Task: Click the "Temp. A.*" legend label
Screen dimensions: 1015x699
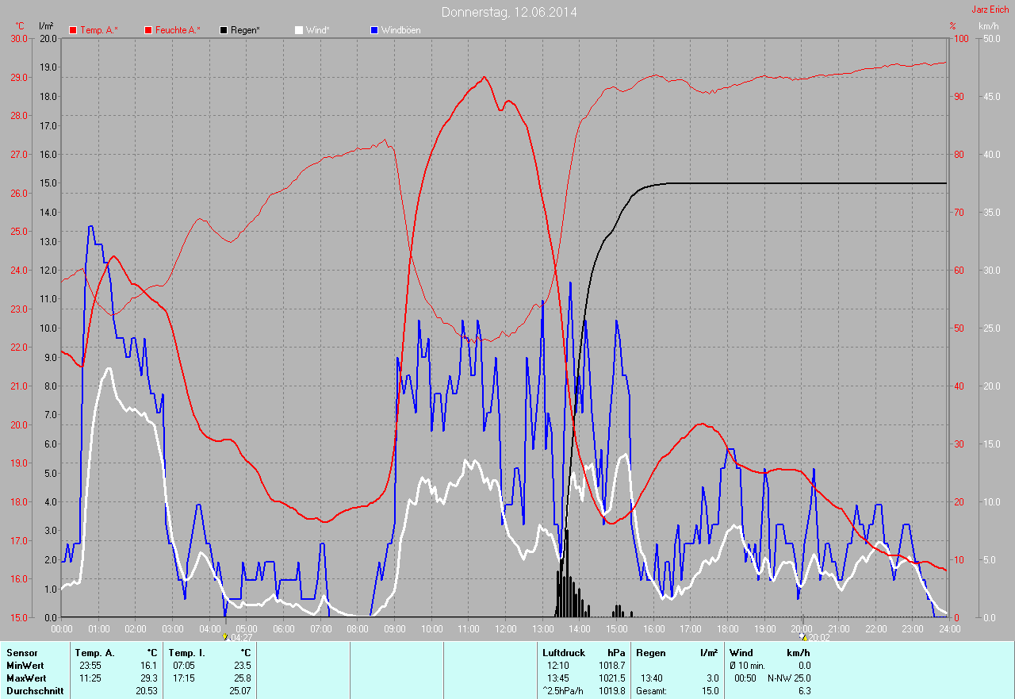Action: 99,30
